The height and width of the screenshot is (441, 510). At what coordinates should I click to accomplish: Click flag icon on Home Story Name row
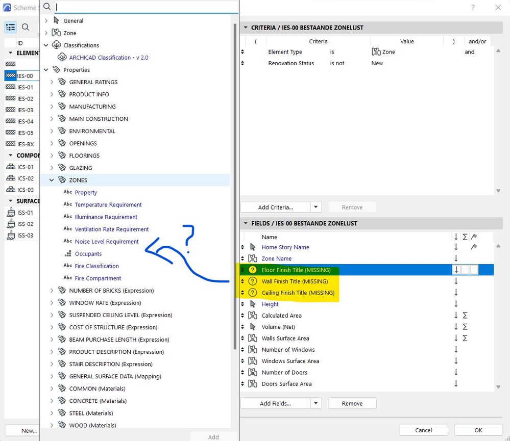(474, 247)
